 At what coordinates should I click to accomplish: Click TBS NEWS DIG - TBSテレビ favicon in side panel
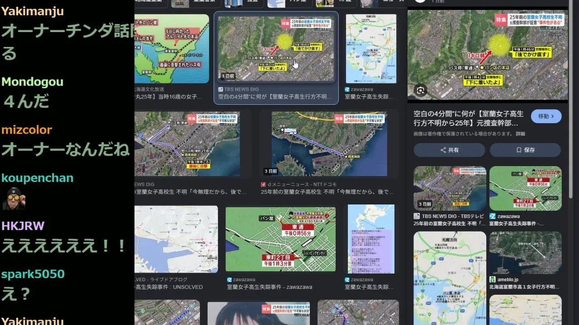pyautogui.click(x=417, y=216)
